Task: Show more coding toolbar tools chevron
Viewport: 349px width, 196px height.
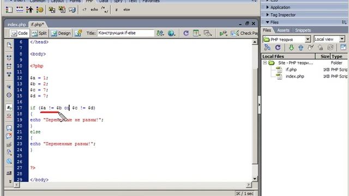Action: pos(10,181)
